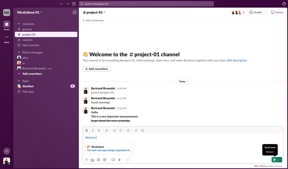Toggle bold formatting in composer
Viewport: 288px width, 169px height.
86,131
